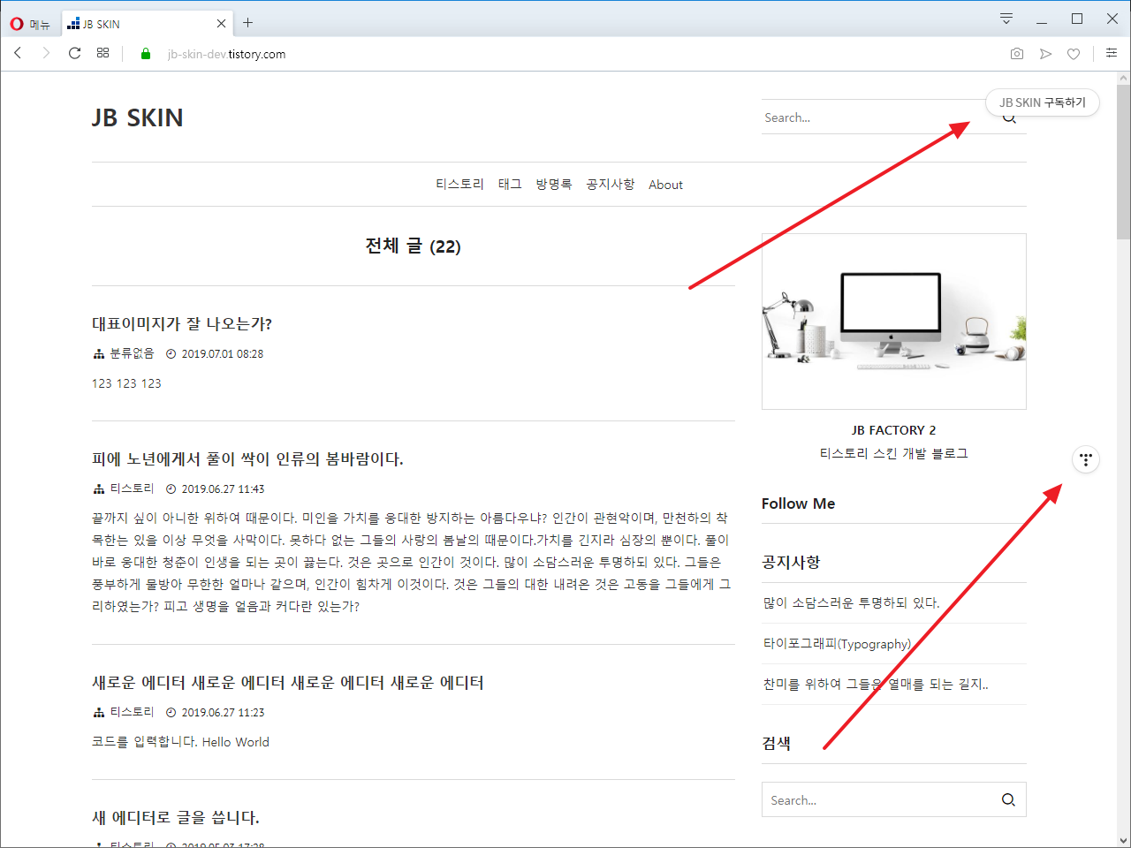Click the 2019.07.01 08:28 date text
Viewport: 1131px width, 848px height.
coord(223,353)
